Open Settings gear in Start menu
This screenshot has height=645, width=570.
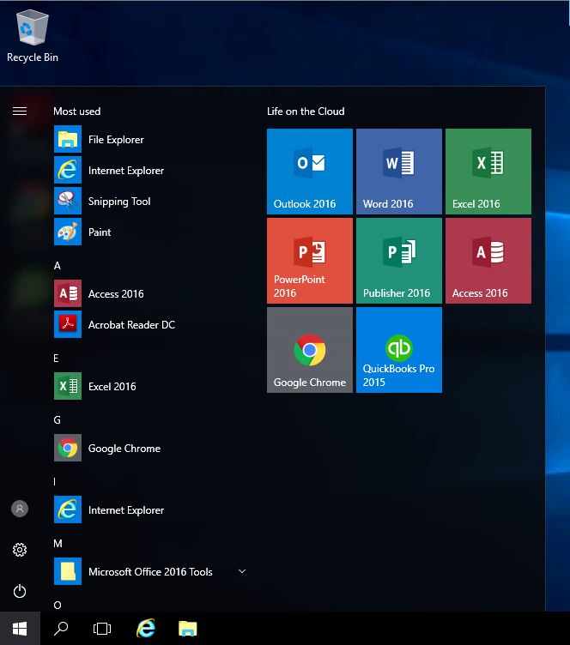point(20,550)
